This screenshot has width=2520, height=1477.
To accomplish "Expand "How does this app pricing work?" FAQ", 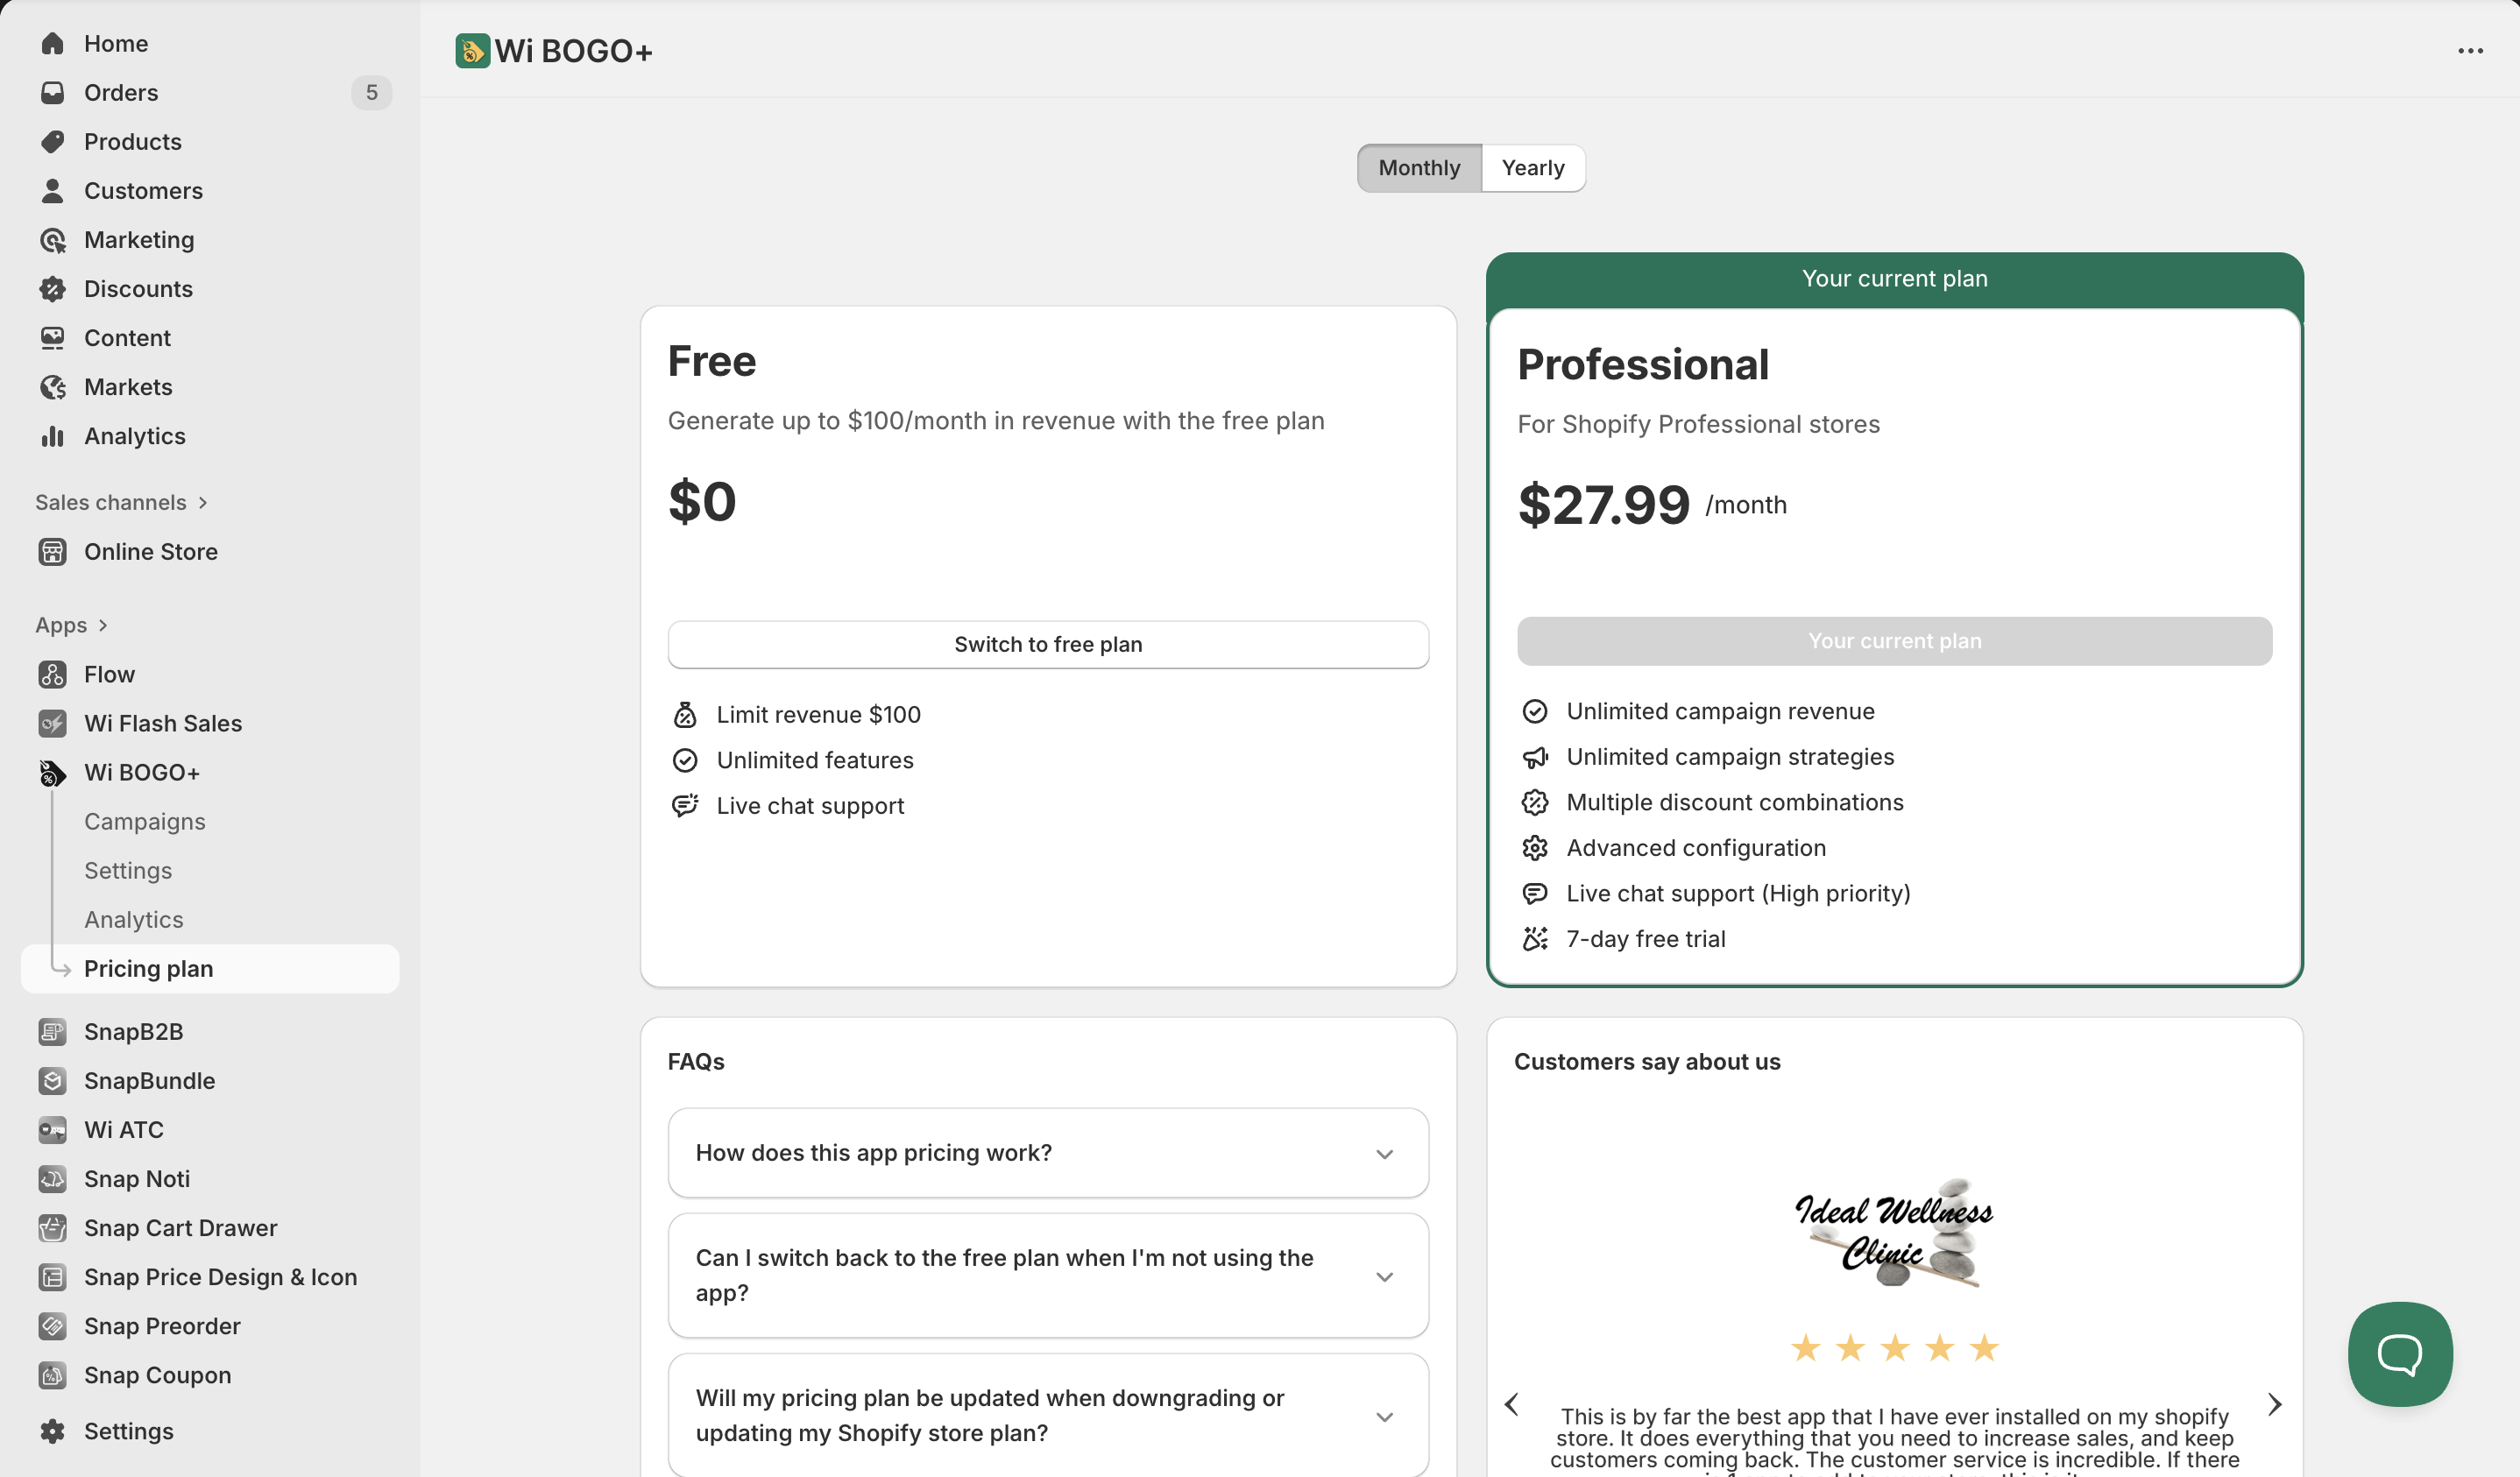I will (x=1384, y=1154).
